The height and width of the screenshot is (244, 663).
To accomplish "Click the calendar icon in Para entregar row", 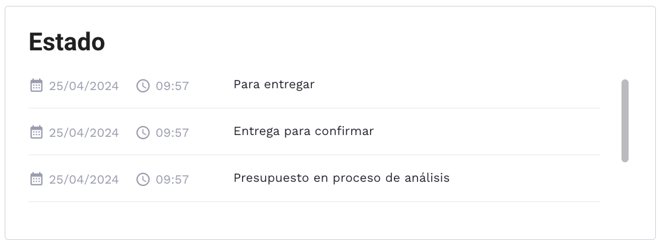I will pyautogui.click(x=36, y=85).
